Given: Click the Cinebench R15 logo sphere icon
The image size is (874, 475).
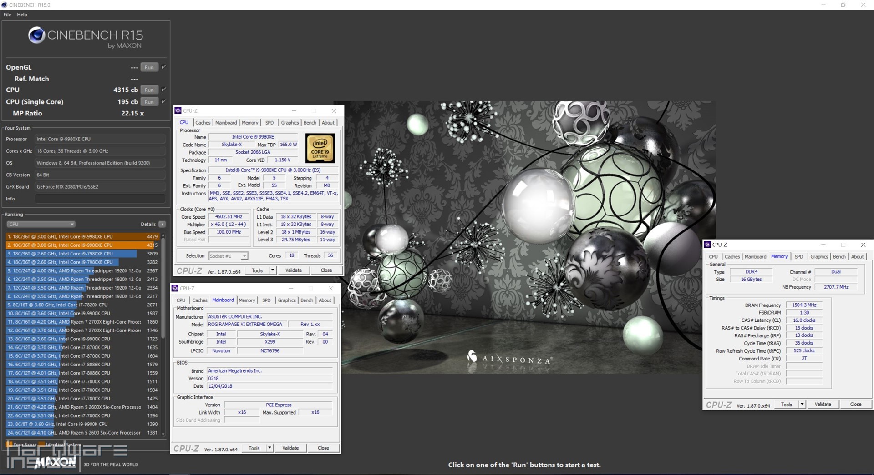Looking at the screenshot, I should click(36, 35).
